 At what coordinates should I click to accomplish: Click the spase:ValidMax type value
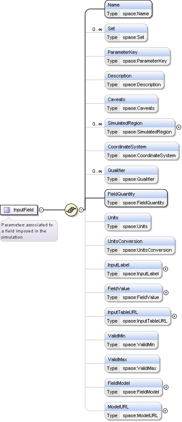point(140,369)
